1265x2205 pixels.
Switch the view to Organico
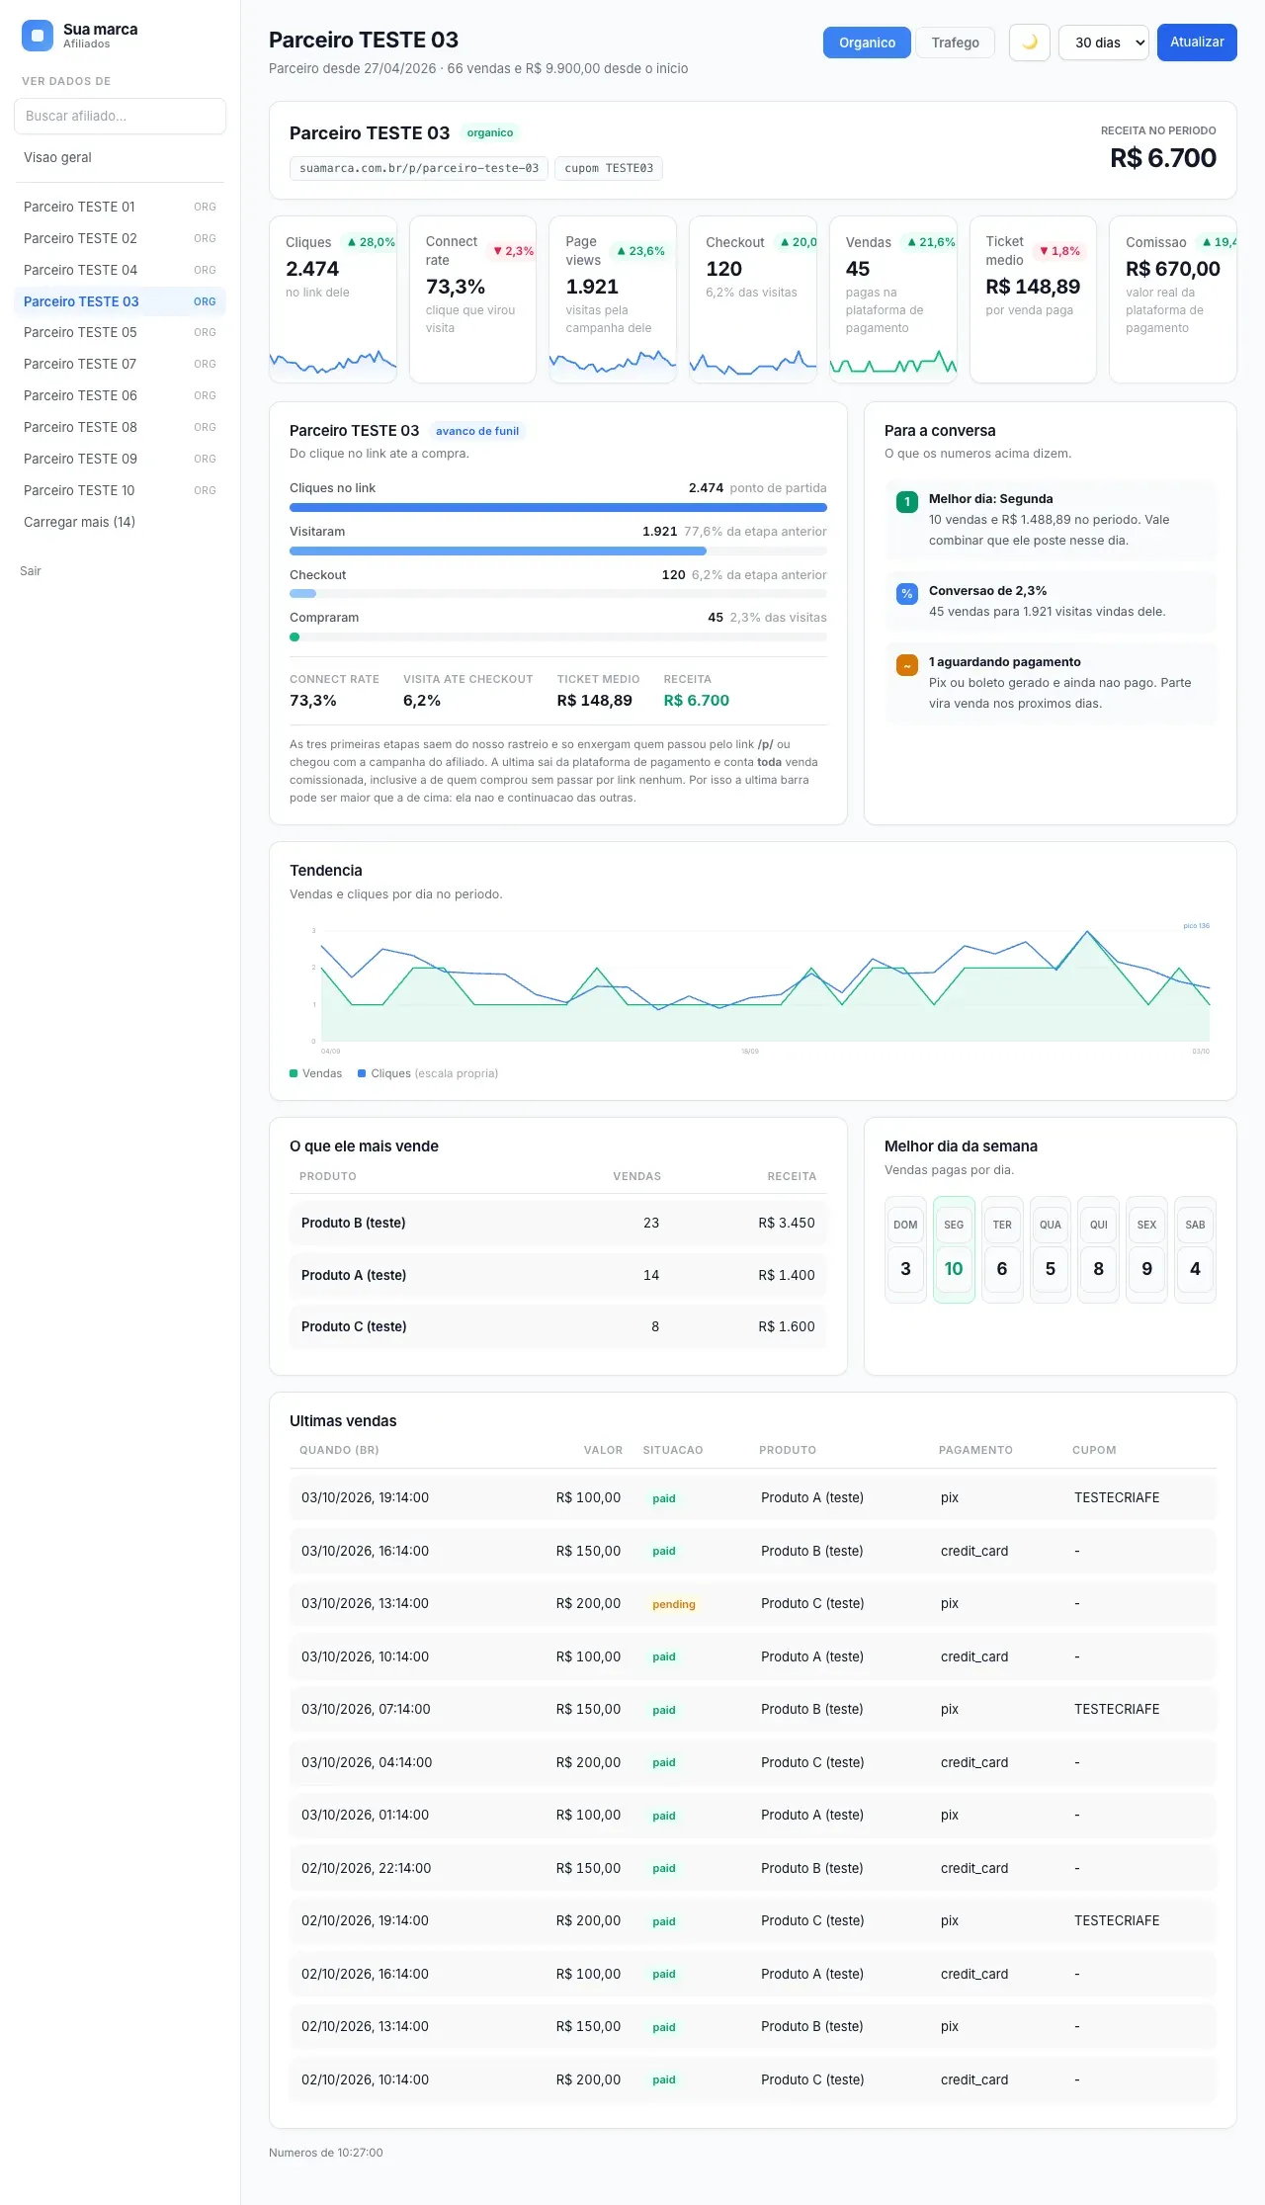pyautogui.click(x=867, y=42)
